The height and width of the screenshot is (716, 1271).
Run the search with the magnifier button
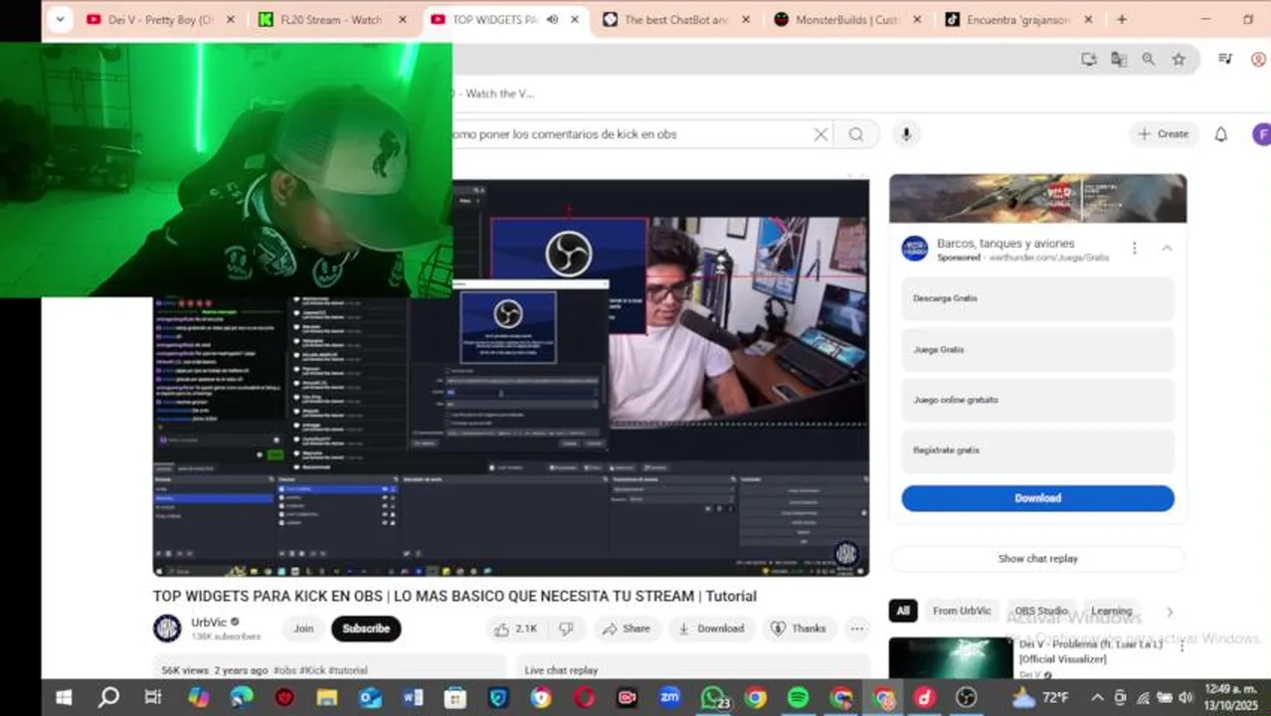[x=856, y=134]
